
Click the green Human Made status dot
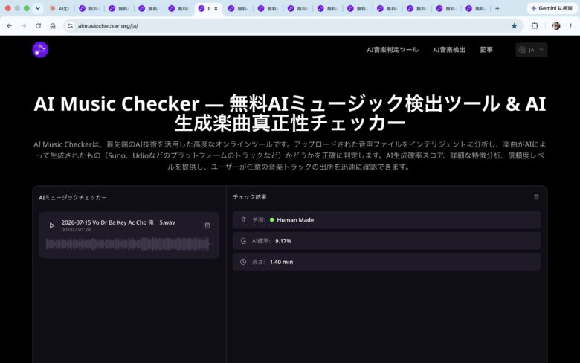[272, 219]
